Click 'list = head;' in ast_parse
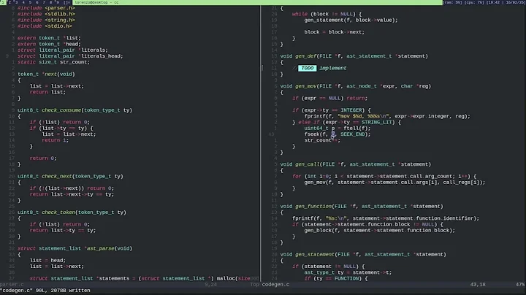This screenshot has width=526, height=295. (47, 261)
